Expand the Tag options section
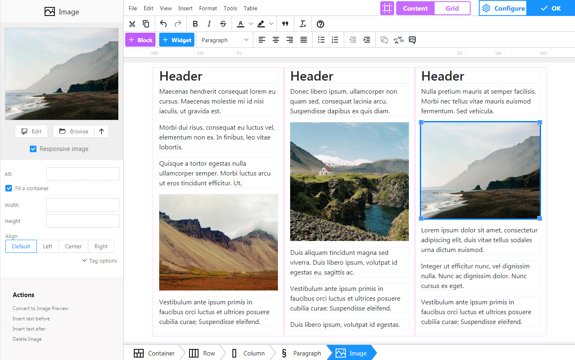The width and height of the screenshot is (575, 360). coord(99,261)
